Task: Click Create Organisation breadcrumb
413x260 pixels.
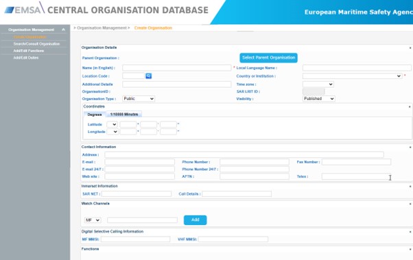Action: click(x=153, y=27)
